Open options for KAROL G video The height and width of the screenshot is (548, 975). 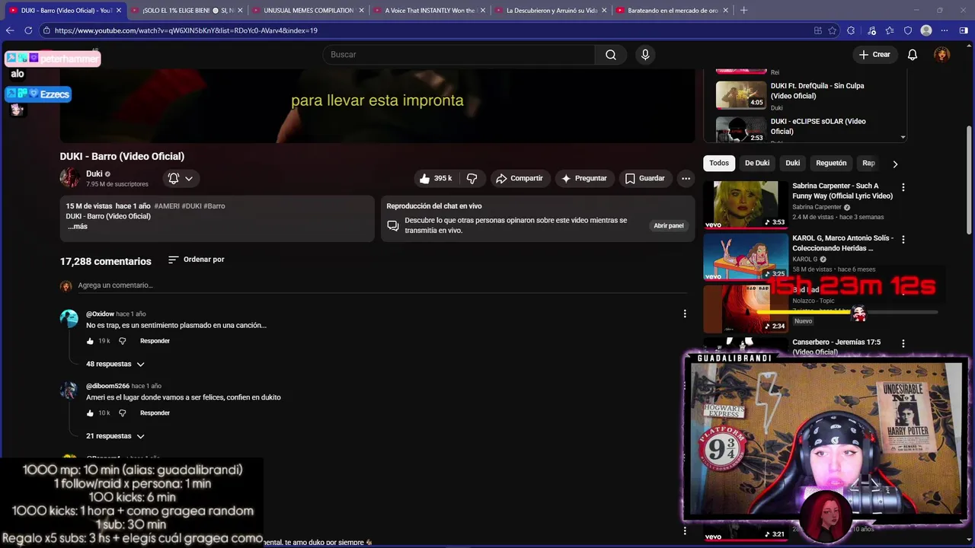903,239
